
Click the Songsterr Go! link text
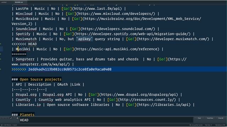point(162,59)
